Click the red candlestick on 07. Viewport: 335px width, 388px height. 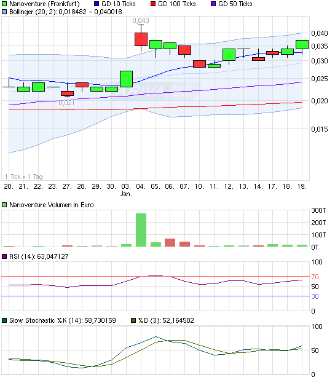tap(184, 50)
